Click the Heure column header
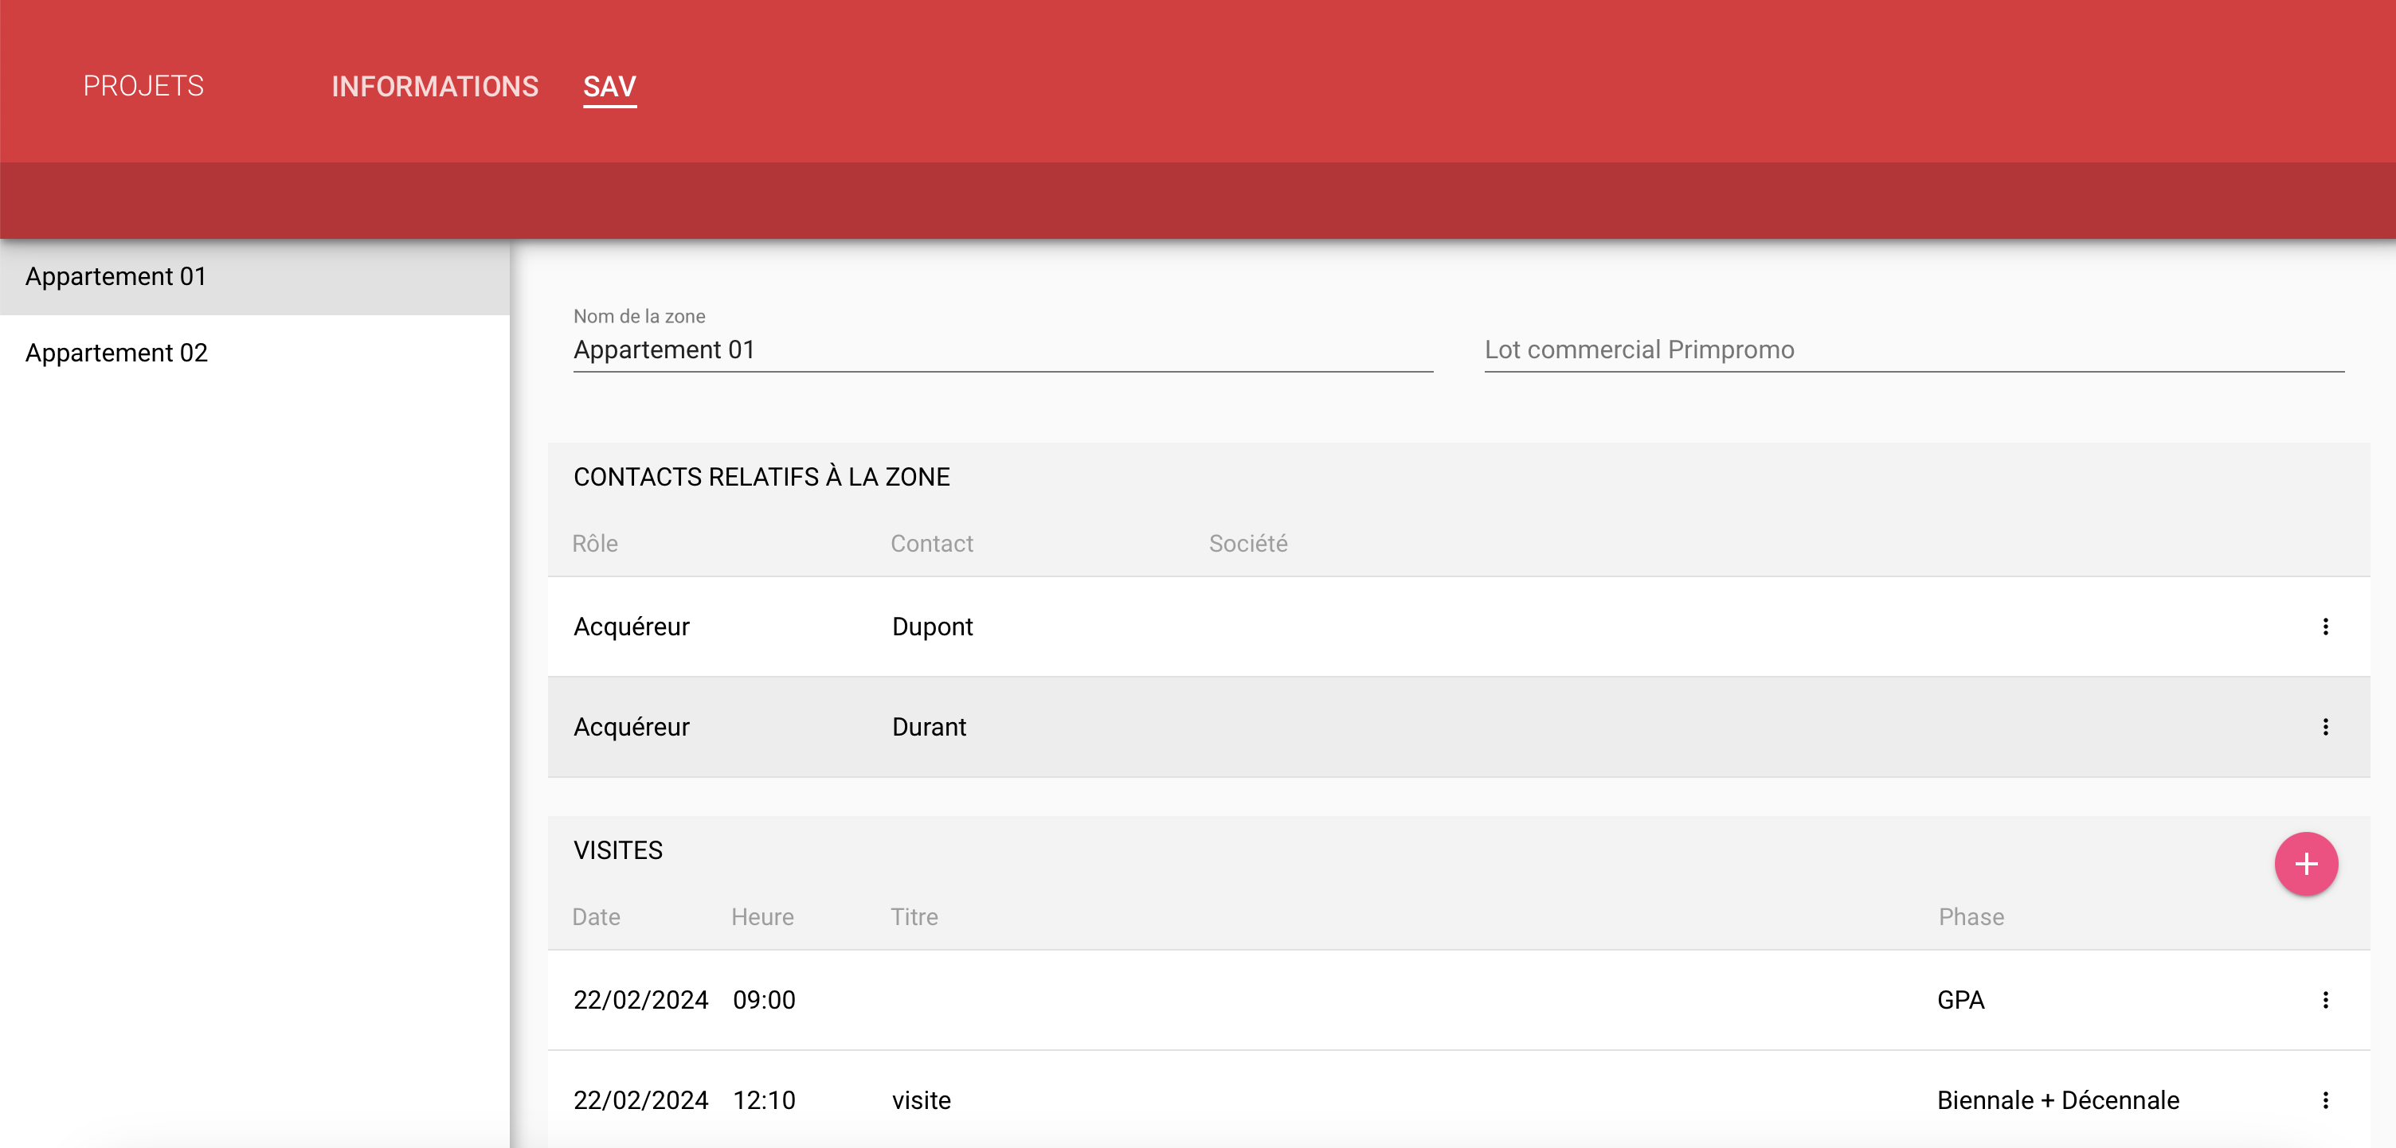This screenshot has width=2396, height=1148. click(x=763, y=917)
